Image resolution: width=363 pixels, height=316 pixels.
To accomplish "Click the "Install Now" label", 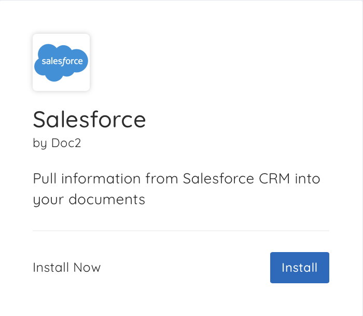I will click(x=67, y=267).
